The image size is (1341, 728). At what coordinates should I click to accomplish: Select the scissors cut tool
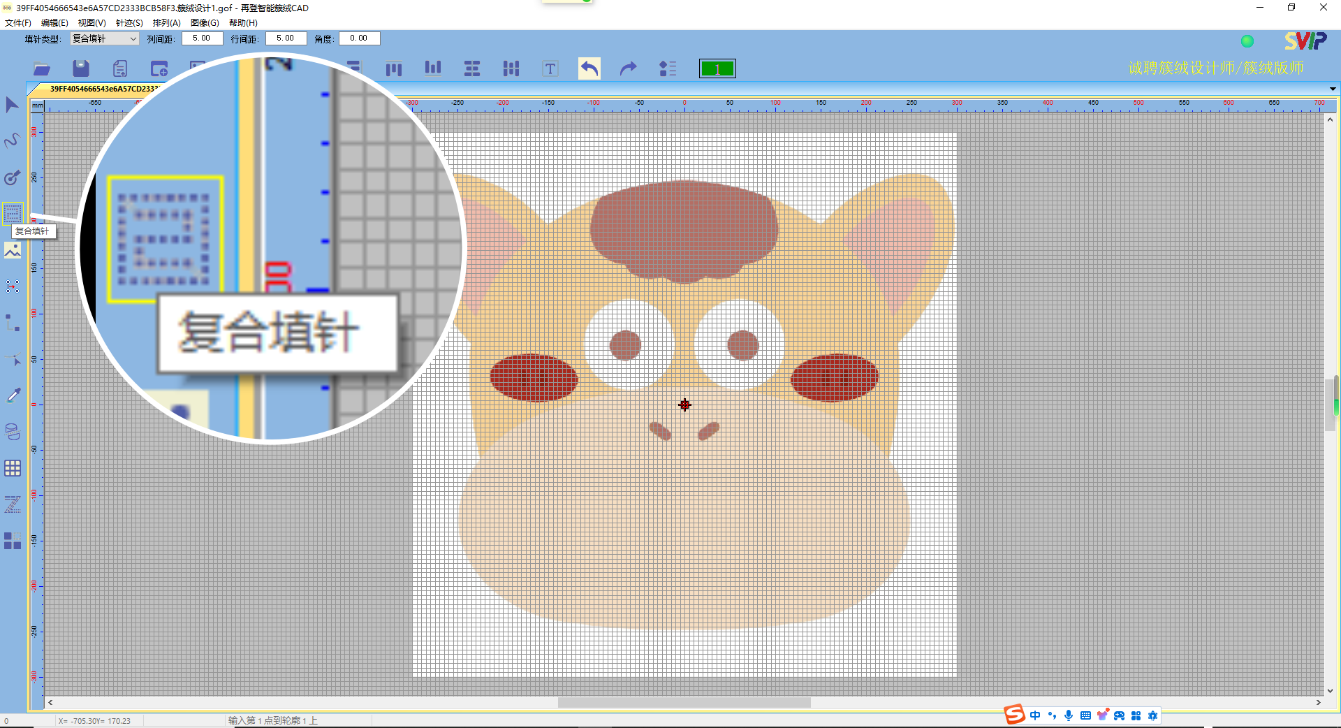click(x=13, y=359)
